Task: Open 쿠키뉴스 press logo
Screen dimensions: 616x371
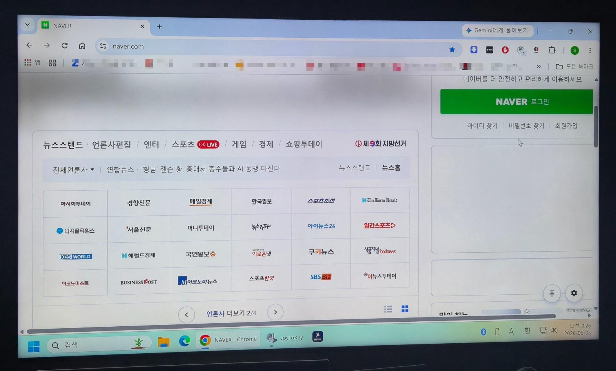Action: pyautogui.click(x=321, y=252)
